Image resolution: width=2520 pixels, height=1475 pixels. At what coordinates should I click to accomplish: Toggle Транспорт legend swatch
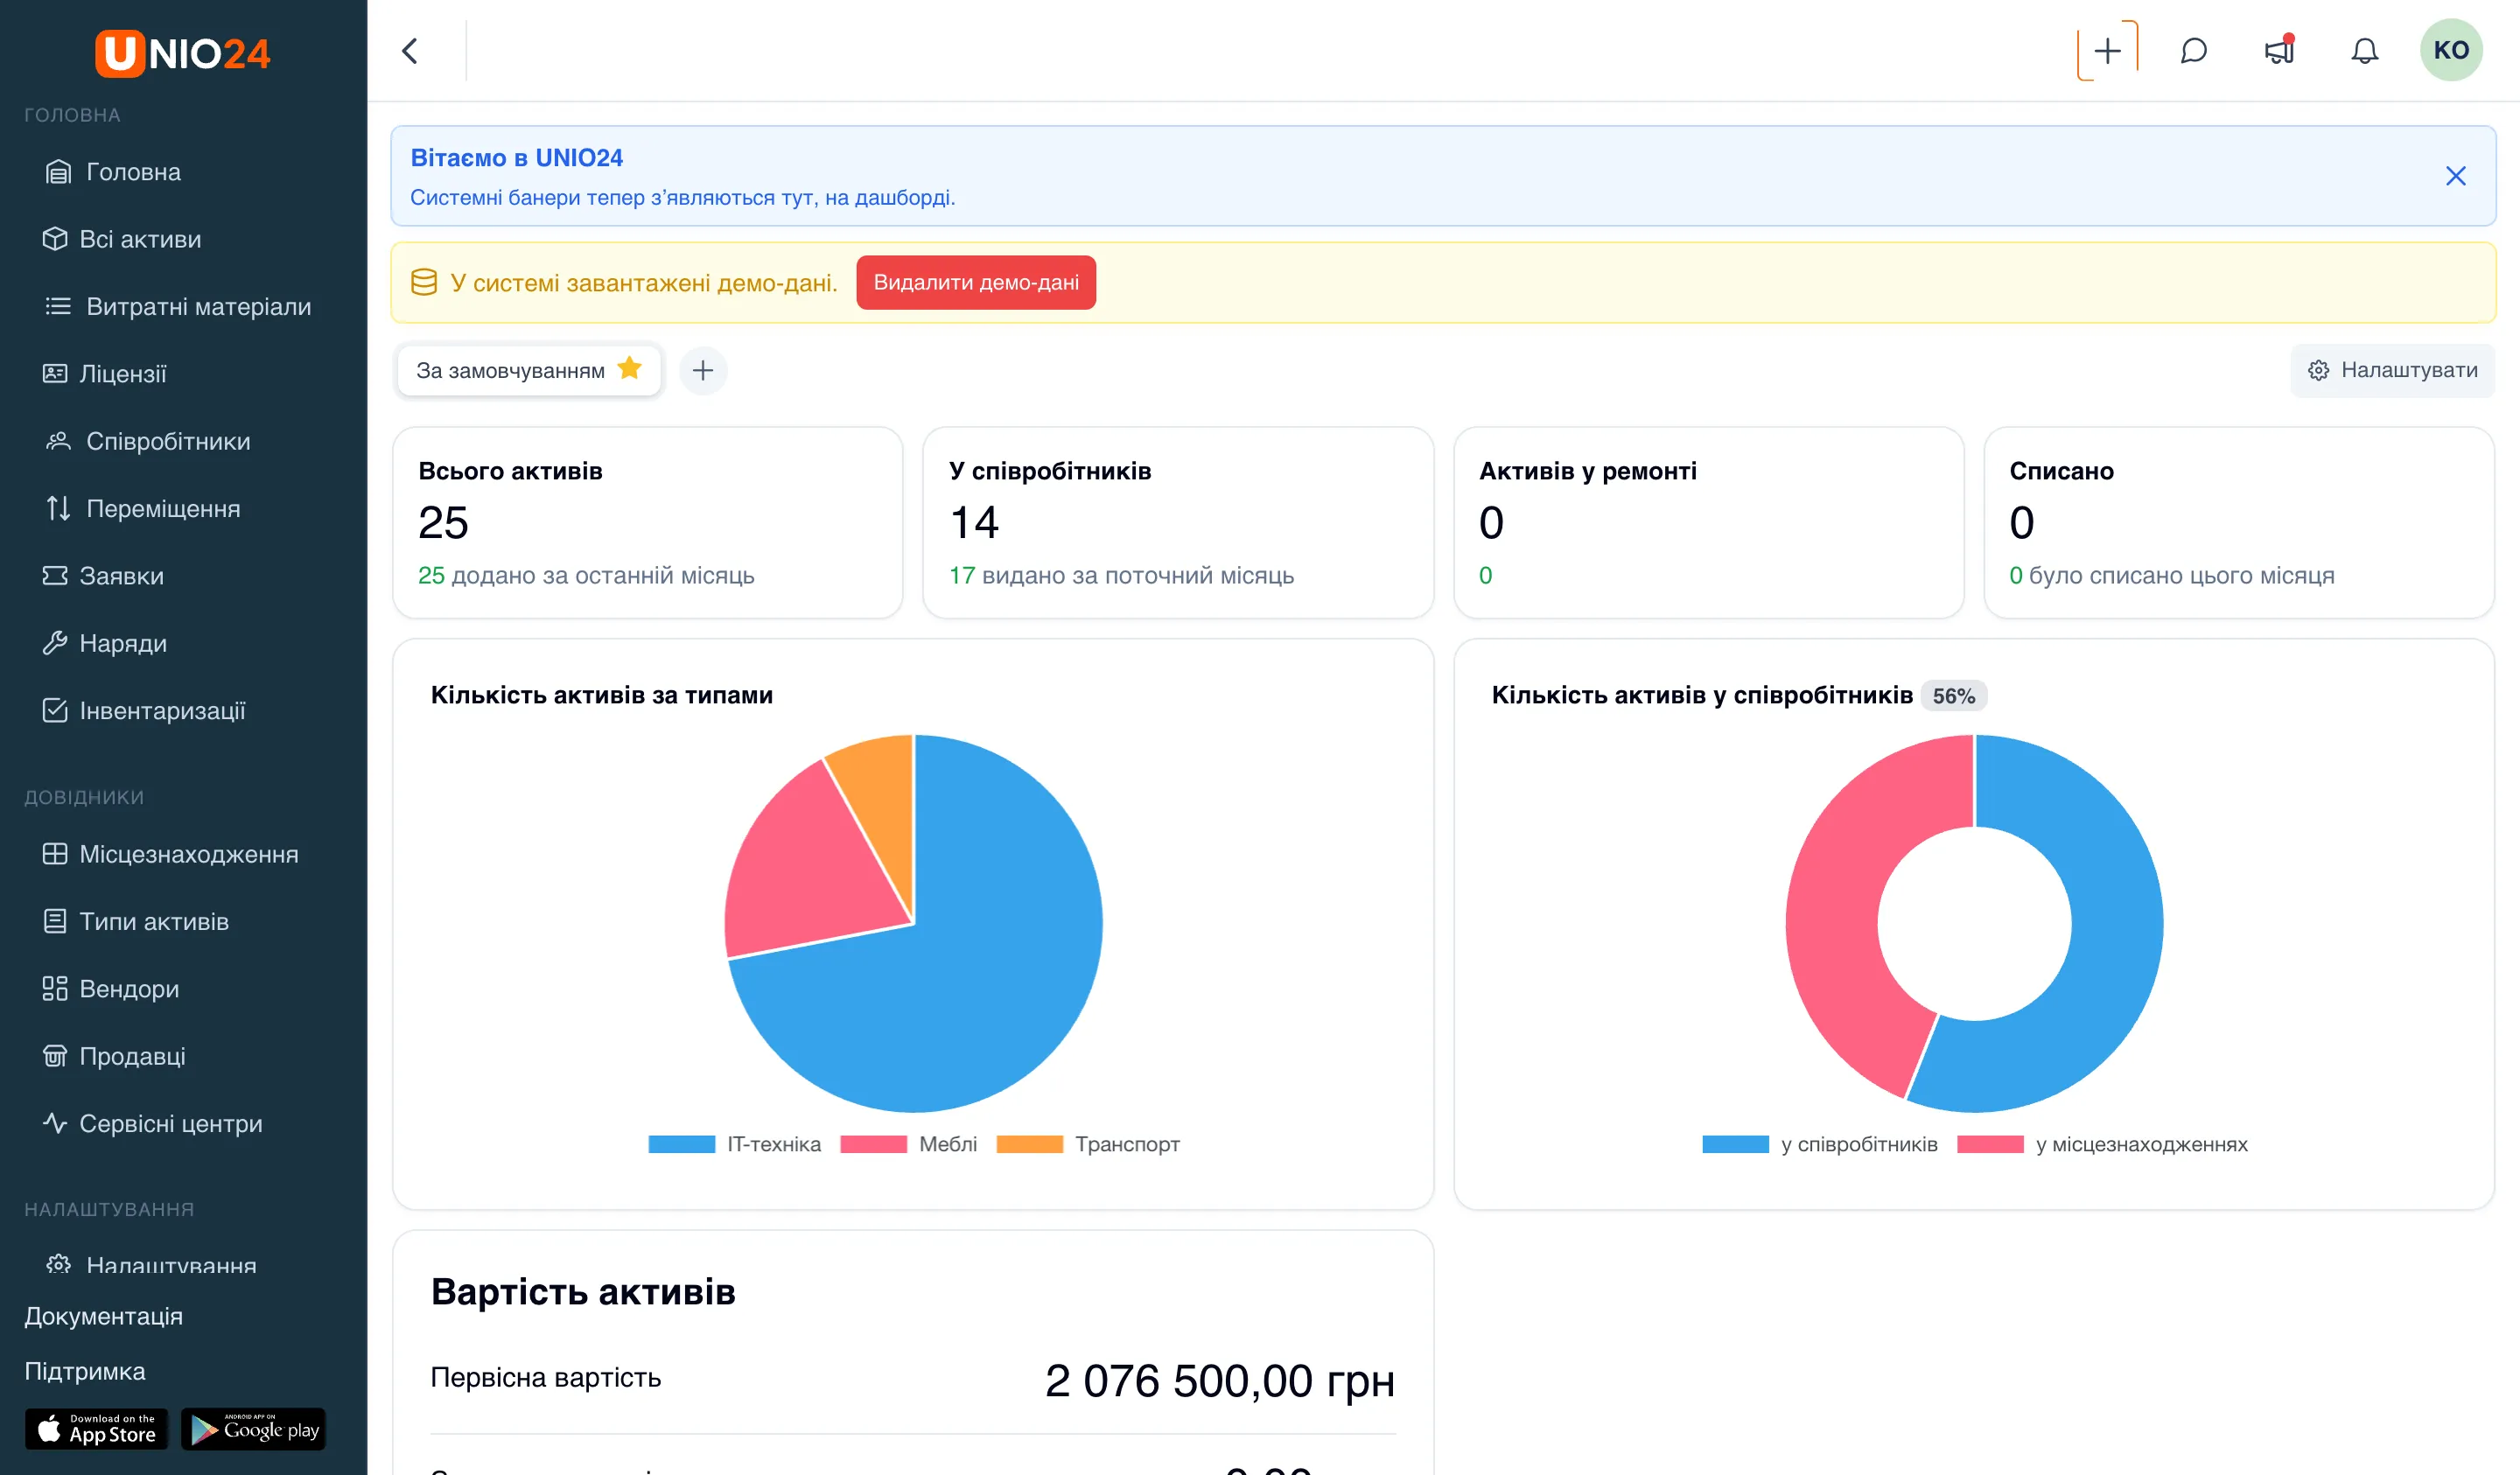click(1029, 1144)
